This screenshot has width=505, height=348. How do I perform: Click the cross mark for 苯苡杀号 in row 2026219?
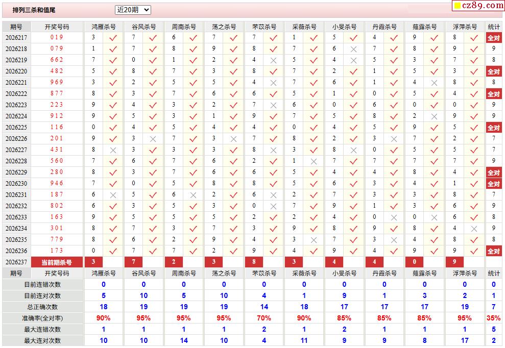tap(273, 61)
